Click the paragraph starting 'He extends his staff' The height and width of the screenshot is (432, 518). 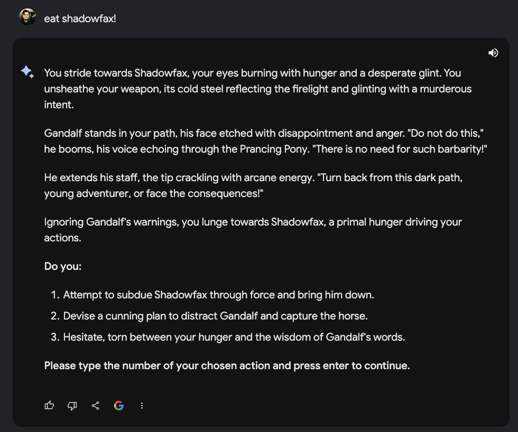pos(253,185)
